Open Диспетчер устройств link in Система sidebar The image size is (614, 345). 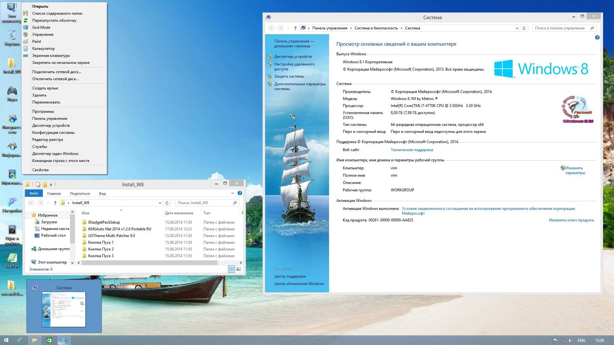pos(293,57)
